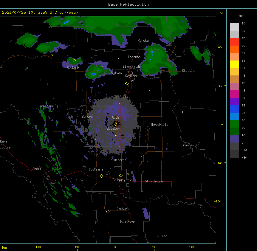The width and height of the screenshot is (257, 251).
Task: Click the Okotoks town label
Action: pos(123,209)
